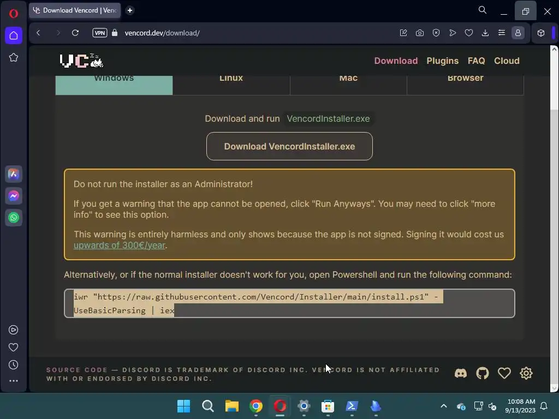Click the address bar with vencord.dev/download/

162,33
